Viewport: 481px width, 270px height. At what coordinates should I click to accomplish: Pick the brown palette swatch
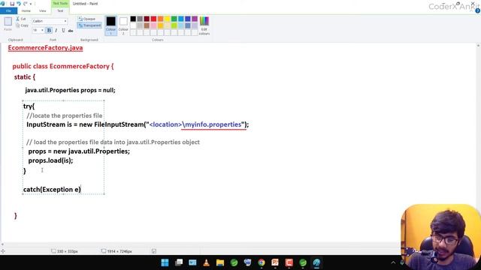[x=147, y=25]
